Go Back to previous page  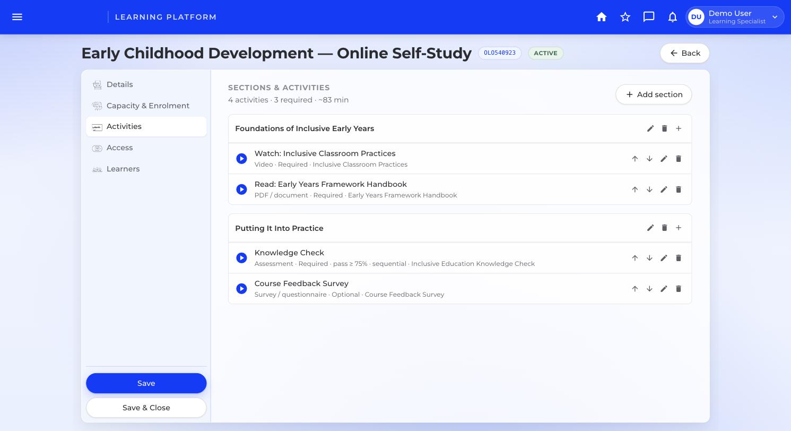(685, 53)
